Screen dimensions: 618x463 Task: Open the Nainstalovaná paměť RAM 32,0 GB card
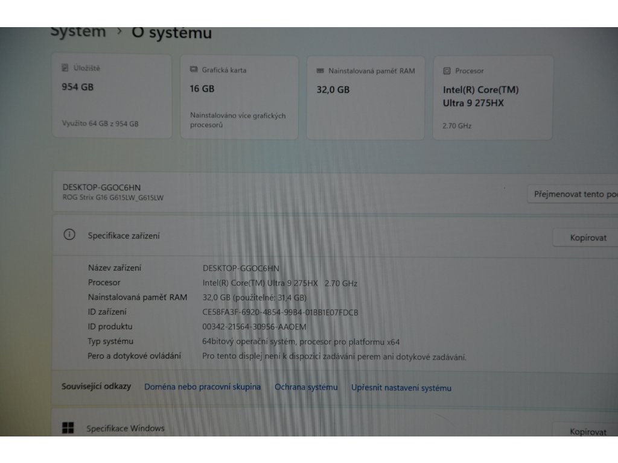tap(365, 98)
